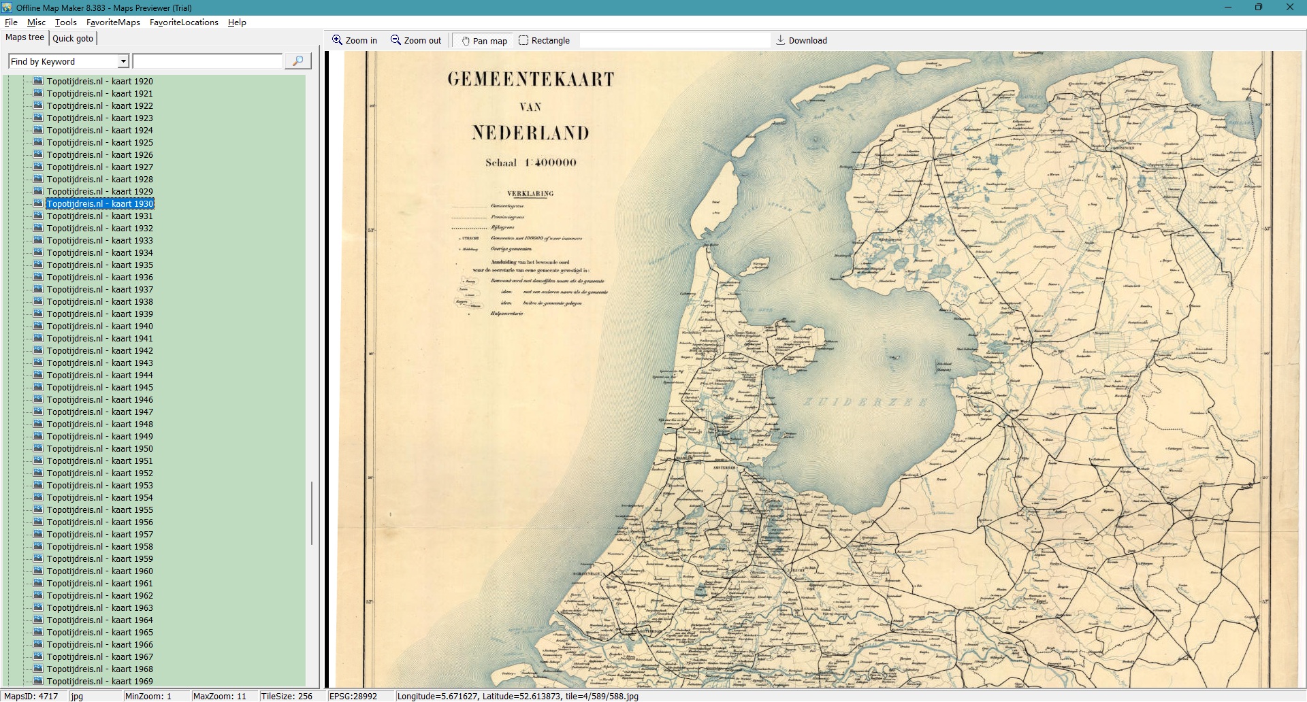The image size is (1307, 702).
Task: Switch to the Quick goto tab
Action: pos(73,38)
